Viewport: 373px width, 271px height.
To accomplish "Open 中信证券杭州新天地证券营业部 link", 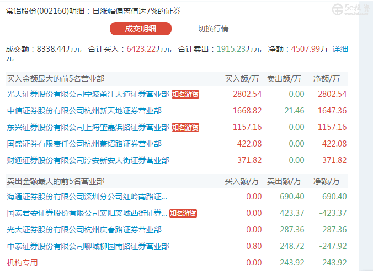I will point(84,111).
